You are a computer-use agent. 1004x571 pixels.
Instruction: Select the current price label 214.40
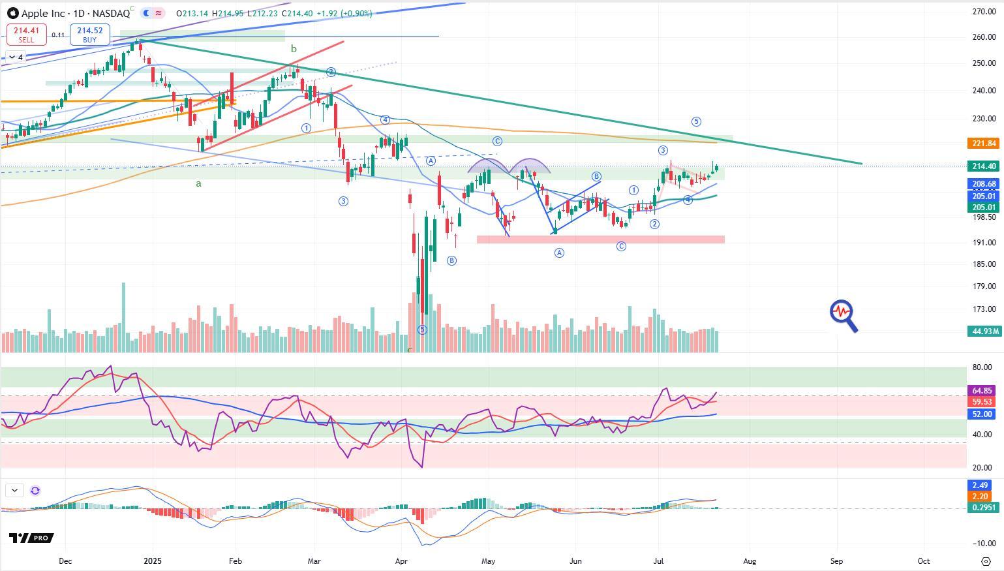[984, 166]
